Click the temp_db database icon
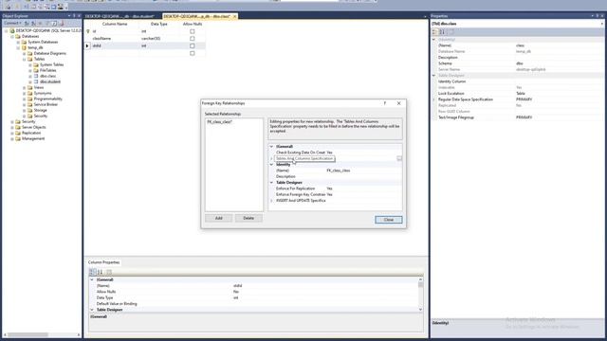This screenshot has width=607, height=341. 24,47
